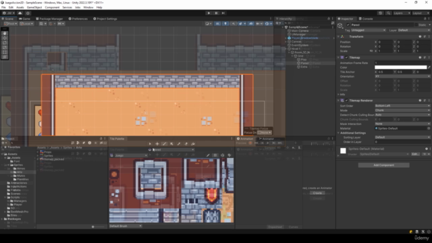The image size is (432, 243).
Task: Switch to the Animator tab
Action: click(x=266, y=138)
